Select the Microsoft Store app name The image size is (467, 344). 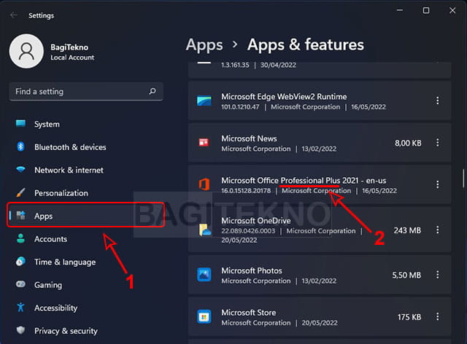[248, 313]
